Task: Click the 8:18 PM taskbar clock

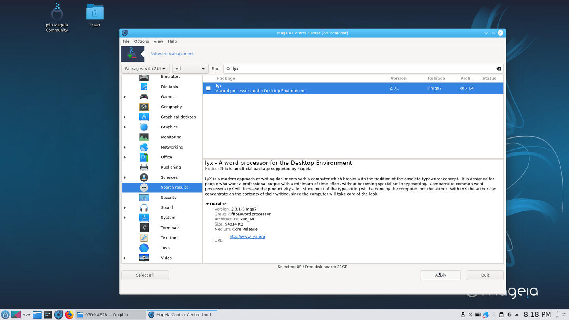Action: [537, 314]
